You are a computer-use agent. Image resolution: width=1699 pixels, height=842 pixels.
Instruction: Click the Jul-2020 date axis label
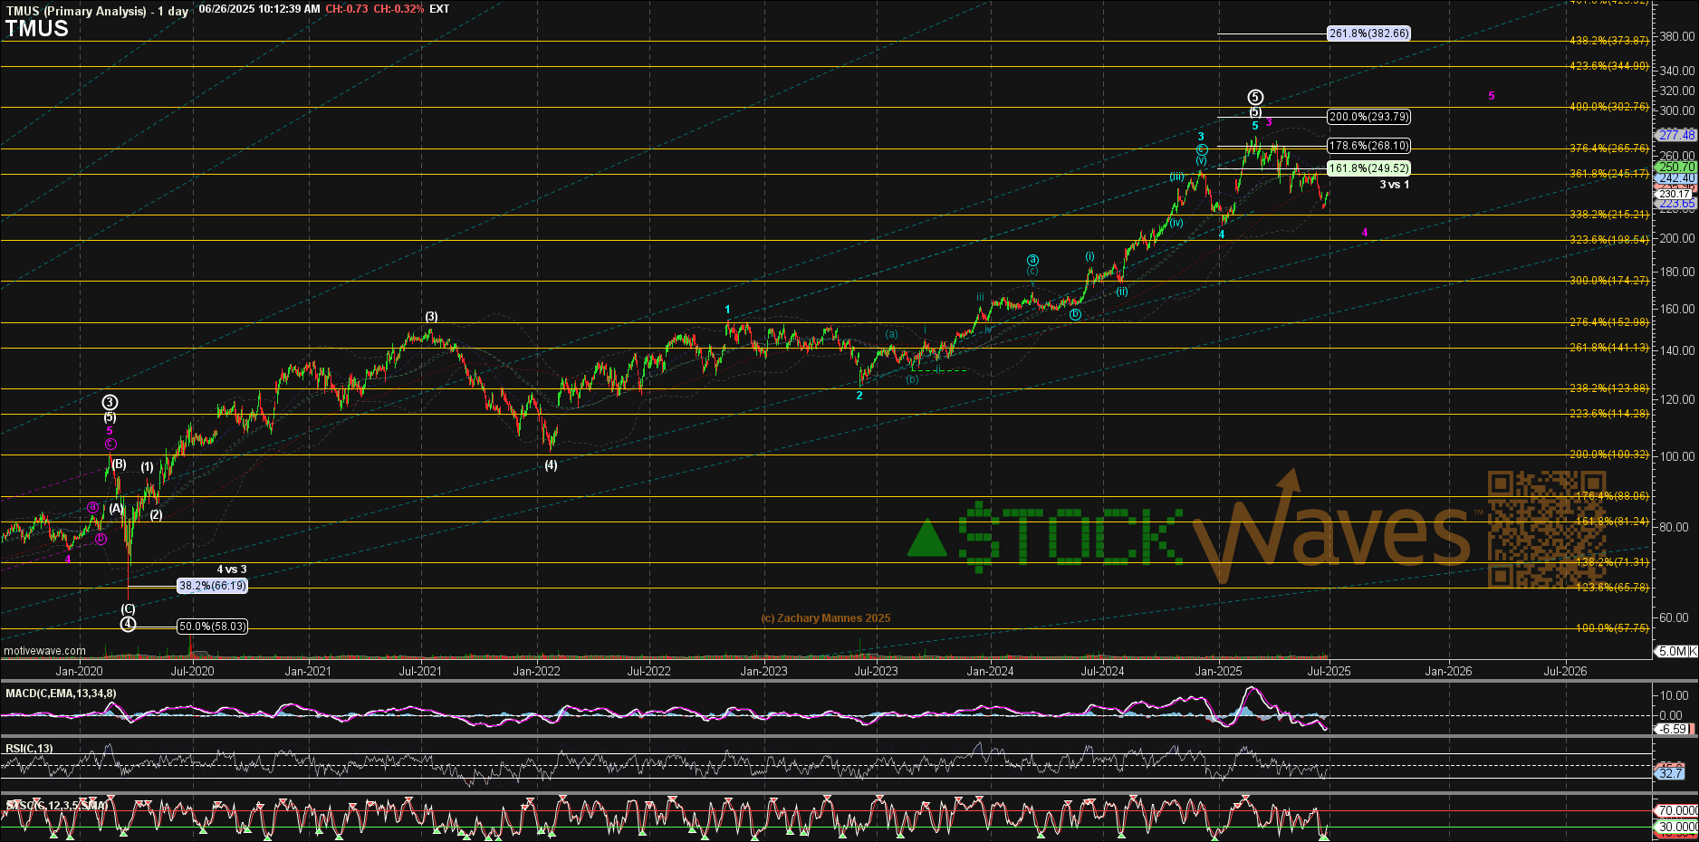tap(192, 671)
